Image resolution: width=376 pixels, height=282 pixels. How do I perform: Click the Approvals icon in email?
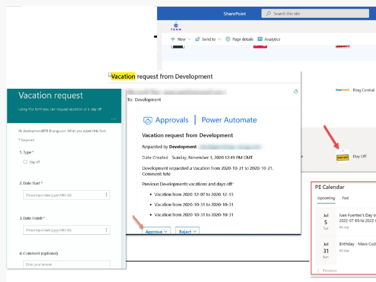[x=148, y=120]
